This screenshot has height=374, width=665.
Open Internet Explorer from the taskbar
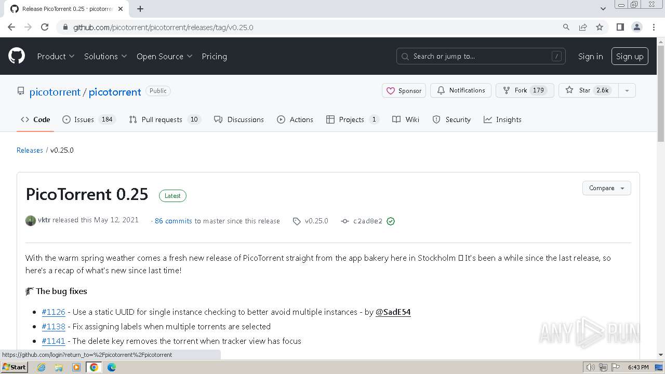(42, 367)
